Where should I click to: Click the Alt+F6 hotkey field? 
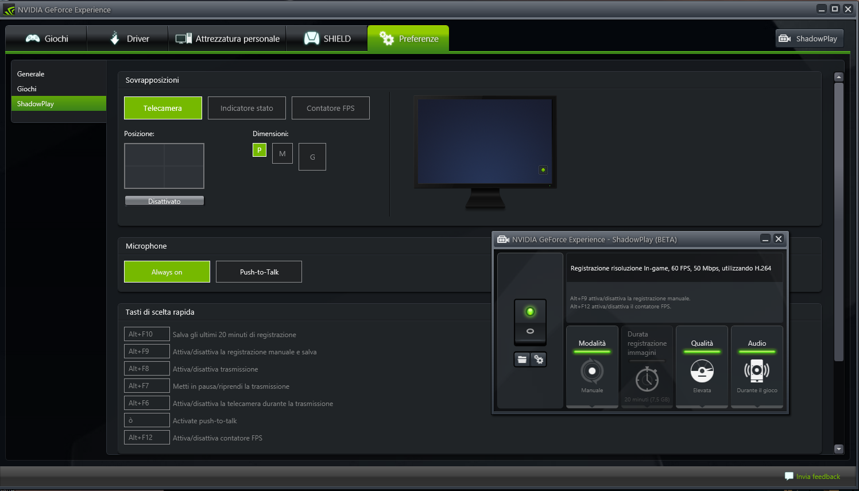click(147, 403)
